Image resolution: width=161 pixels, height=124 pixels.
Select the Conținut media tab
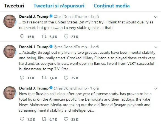(112, 6)
